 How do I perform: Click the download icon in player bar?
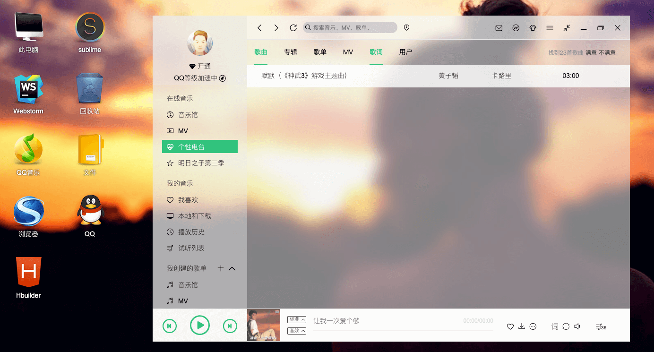click(522, 326)
